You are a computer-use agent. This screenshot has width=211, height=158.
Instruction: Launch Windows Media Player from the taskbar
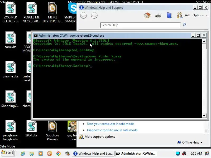[41, 154]
